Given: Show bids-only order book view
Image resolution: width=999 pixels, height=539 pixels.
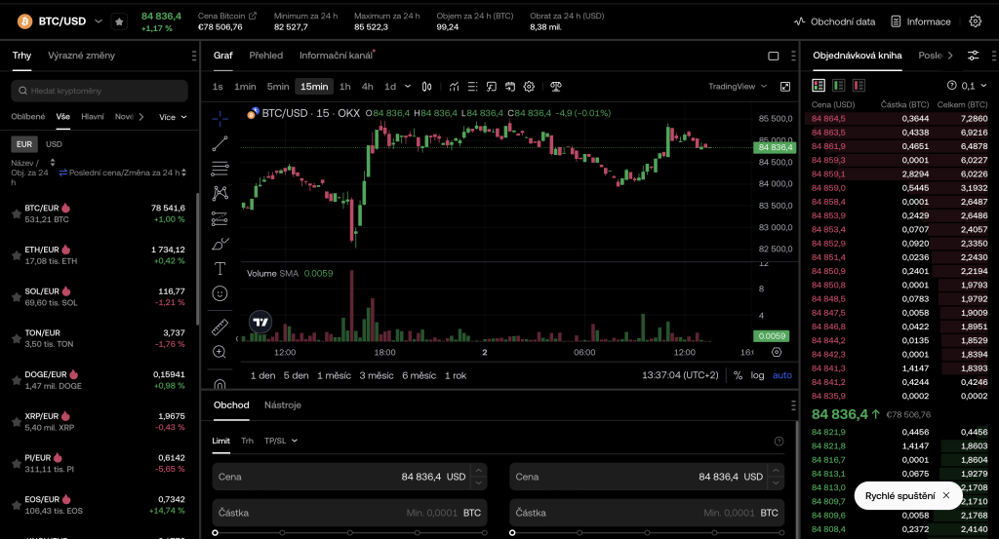Looking at the screenshot, I should 838,85.
